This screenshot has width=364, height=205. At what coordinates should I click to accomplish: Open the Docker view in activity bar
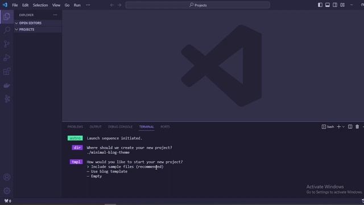pos(7,85)
